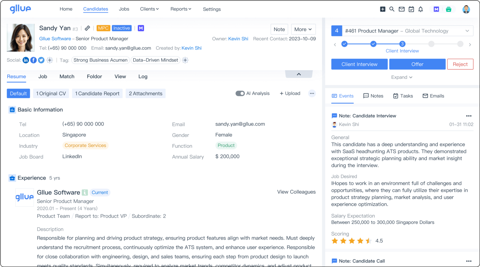Toggle the AI Analysis switch
Image resolution: width=480 pixels, height=267 pixels.
[240, 93]
